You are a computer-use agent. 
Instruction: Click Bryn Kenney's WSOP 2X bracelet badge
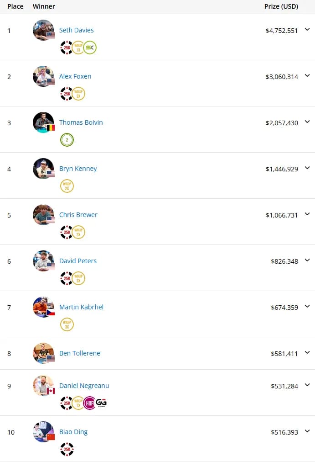pos(67,186)
